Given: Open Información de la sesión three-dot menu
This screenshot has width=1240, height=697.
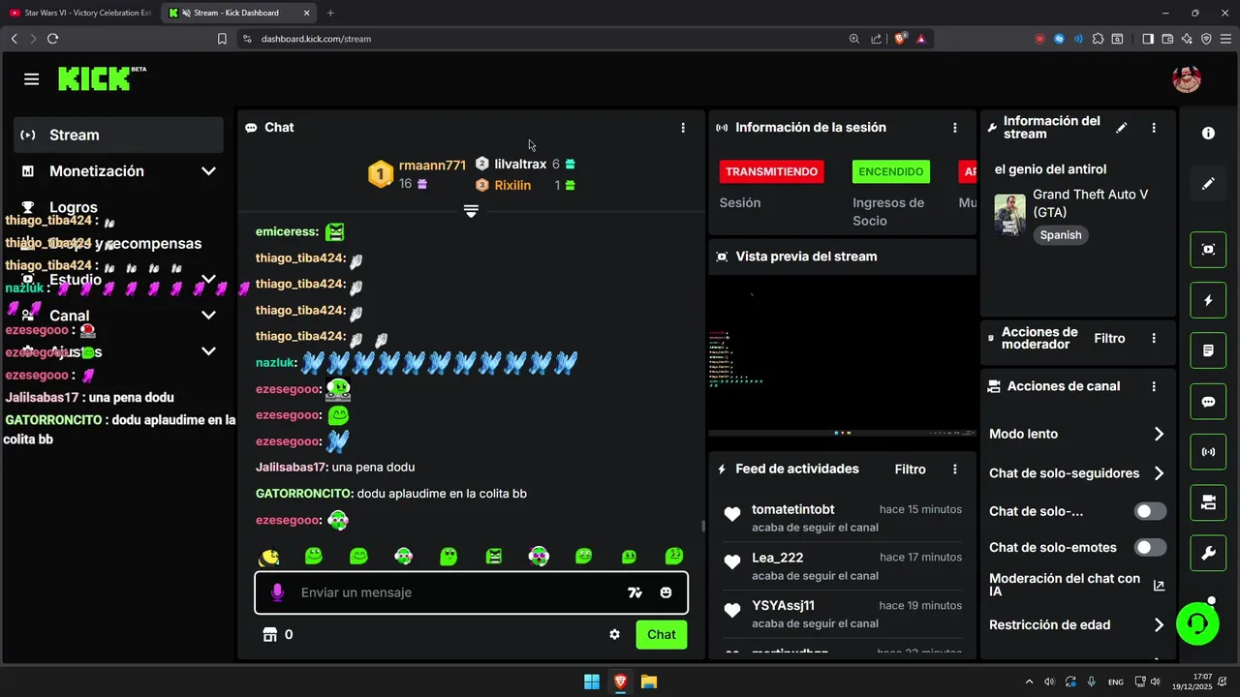Looking at the screenshot, I should (x=955, y=128).
